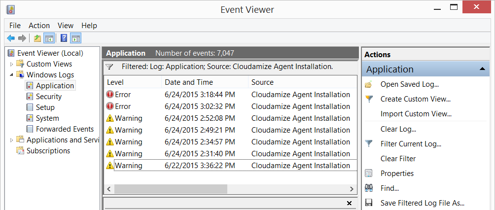
Task: Click the blue Help toolbar icon
Action: pos(64,38)
